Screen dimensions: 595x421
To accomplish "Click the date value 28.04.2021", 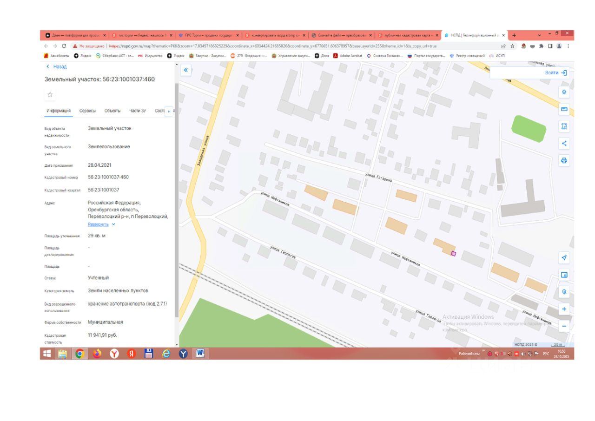I will click(x=100, y=165).
